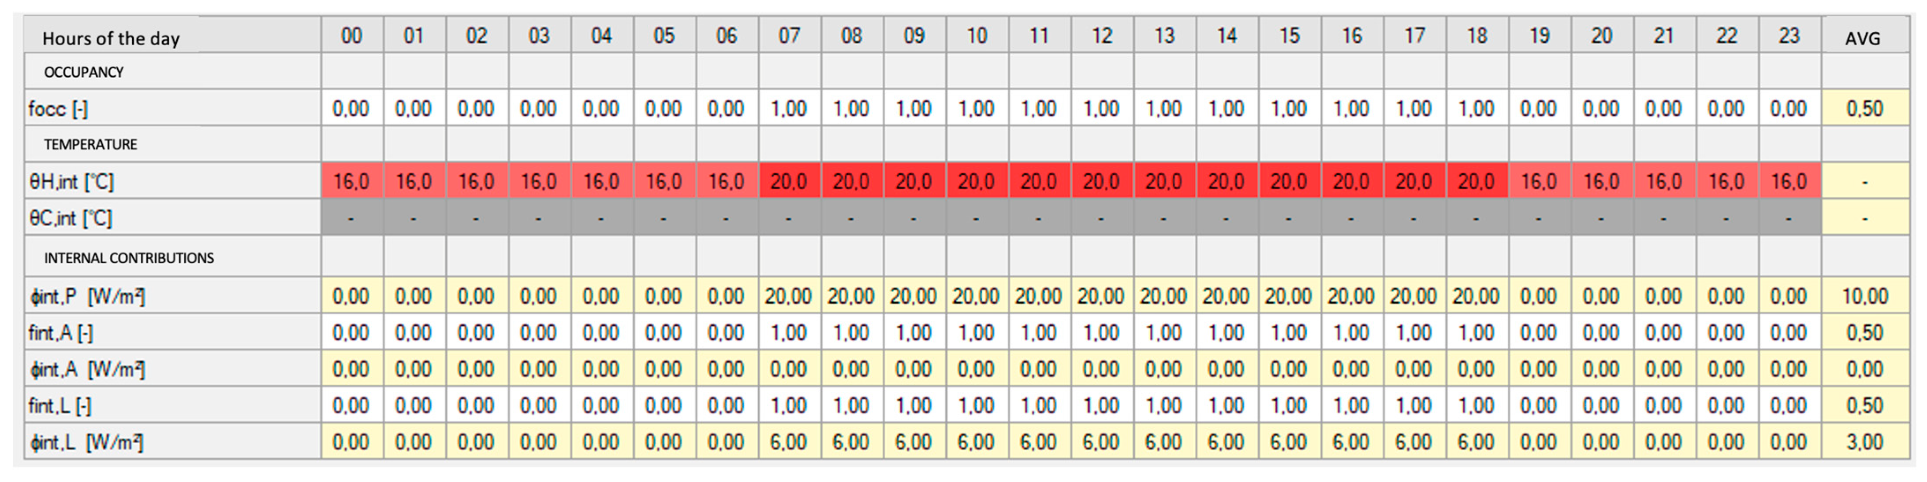Viewport: 1927px width, 482px height.
Task: Edit ϕint,L 6,00 cell at hour 11
Action: [1039, 442]
